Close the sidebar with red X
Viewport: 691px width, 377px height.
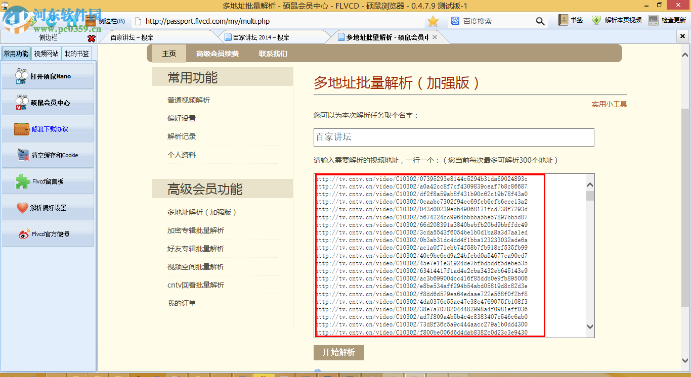pos(92,38)
